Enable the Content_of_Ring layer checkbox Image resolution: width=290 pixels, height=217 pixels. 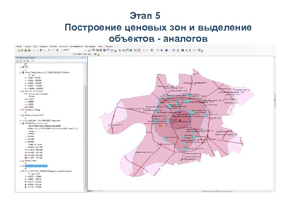click(23, 110)
